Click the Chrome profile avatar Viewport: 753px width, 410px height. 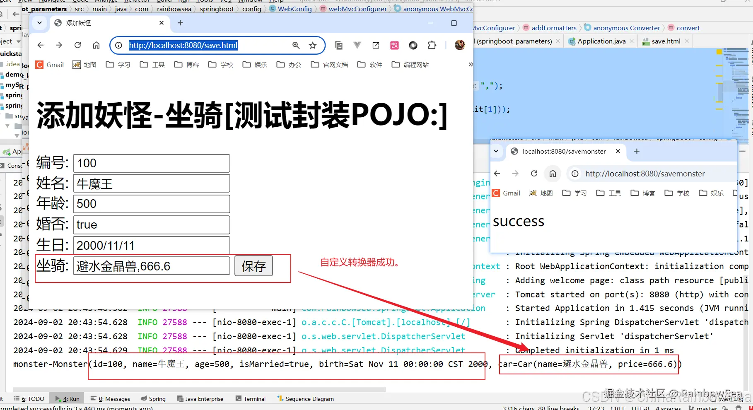460,45
